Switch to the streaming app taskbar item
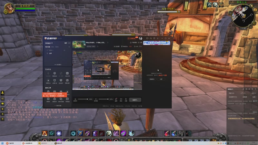 (x=29, y=143)
